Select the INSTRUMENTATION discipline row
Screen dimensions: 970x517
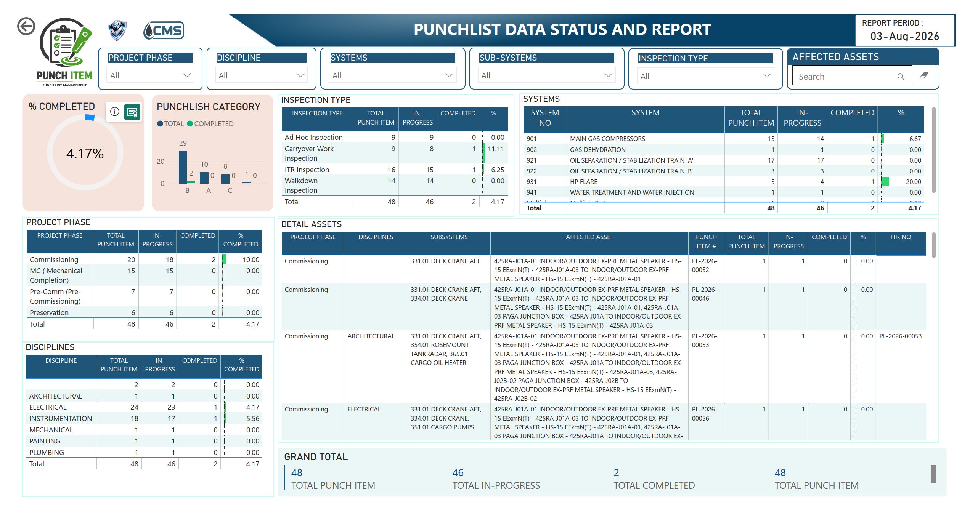coord(144,418)
